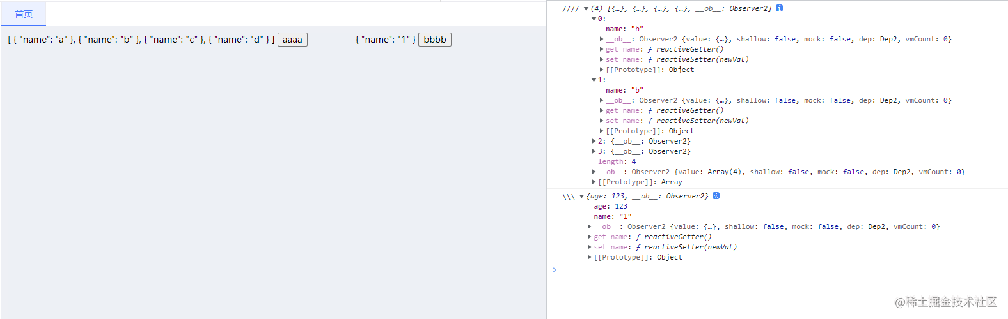
Task: Collapse array item 0 in console
Action: 594,19
